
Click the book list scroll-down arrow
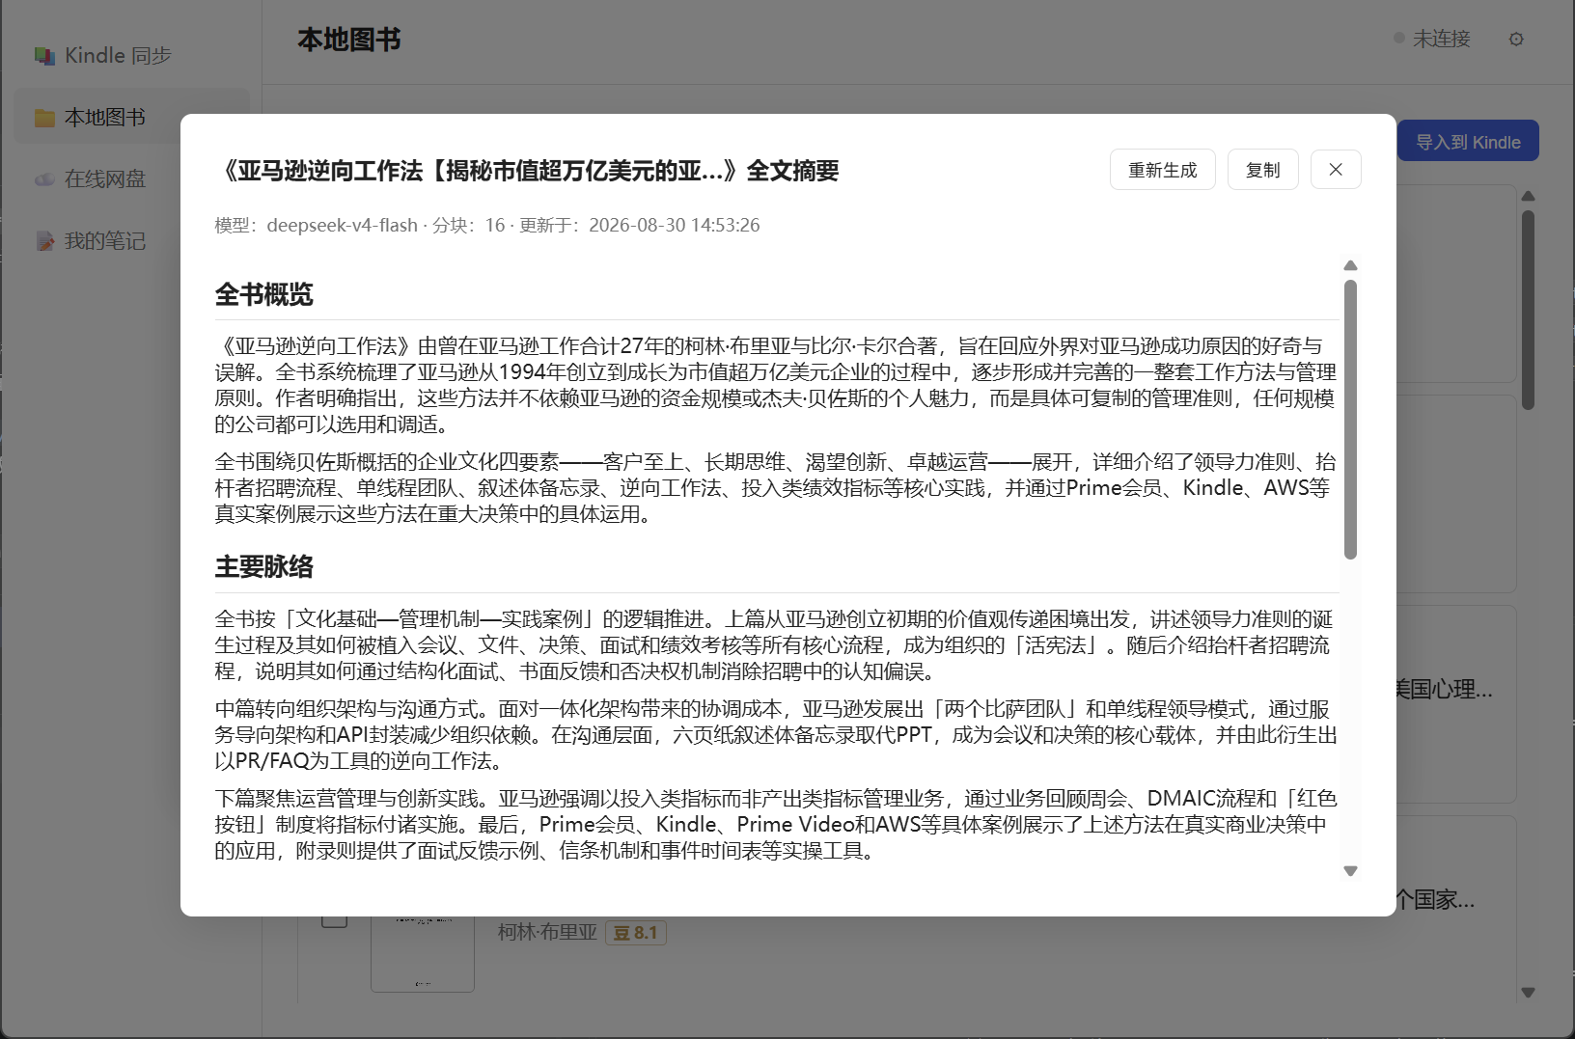1528,992
